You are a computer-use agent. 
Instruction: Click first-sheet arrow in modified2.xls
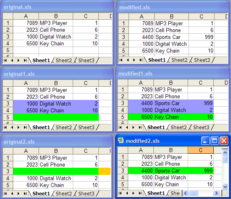click(120, 193)
